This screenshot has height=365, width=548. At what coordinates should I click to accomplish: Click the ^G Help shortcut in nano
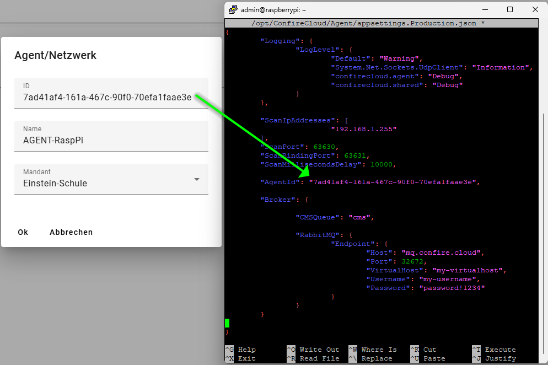click(x=240, y=350)
